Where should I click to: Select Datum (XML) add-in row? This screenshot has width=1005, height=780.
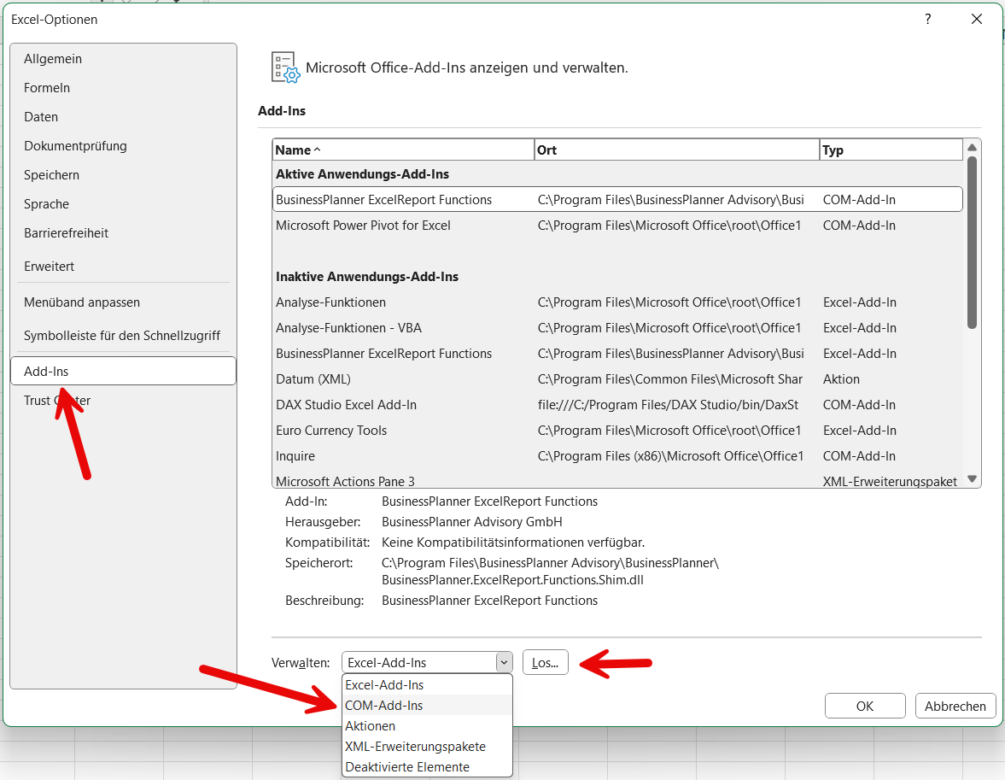tap(617, 379)
